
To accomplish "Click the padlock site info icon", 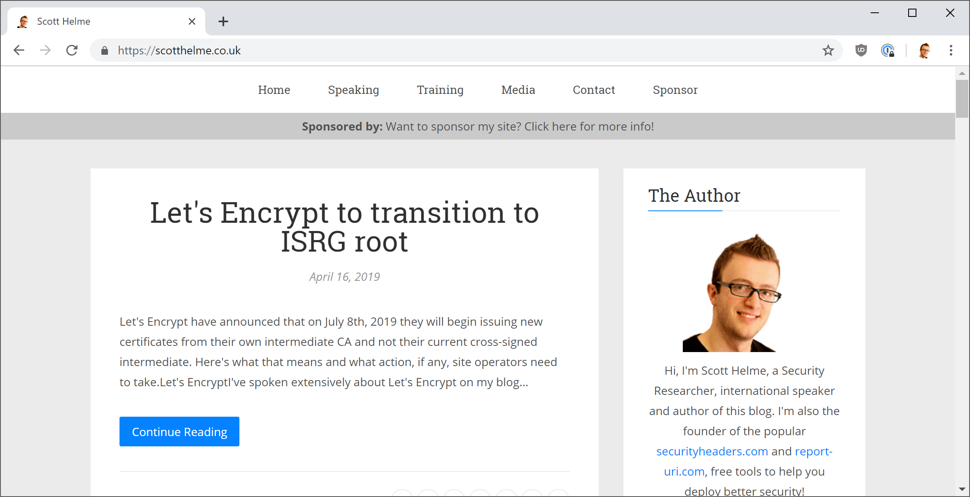I will click(105, 51).
